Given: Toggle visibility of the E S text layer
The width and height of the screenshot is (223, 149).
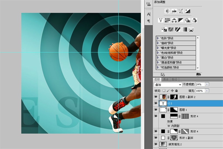Looking at the screenshot, I should tap(156, 103).
